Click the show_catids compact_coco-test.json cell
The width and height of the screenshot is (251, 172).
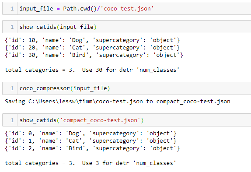[x=127, y=120]
